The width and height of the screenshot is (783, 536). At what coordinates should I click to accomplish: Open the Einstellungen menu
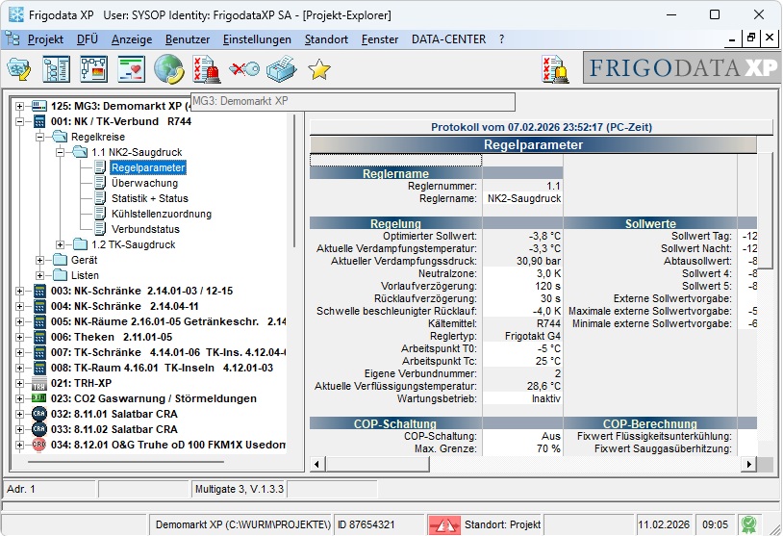tap(257, 39)
